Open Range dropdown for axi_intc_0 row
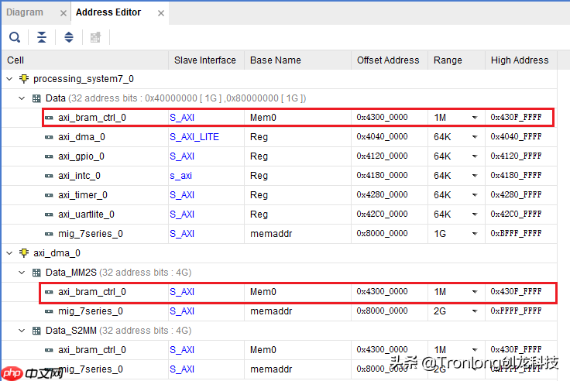 [x=475, y=176]
